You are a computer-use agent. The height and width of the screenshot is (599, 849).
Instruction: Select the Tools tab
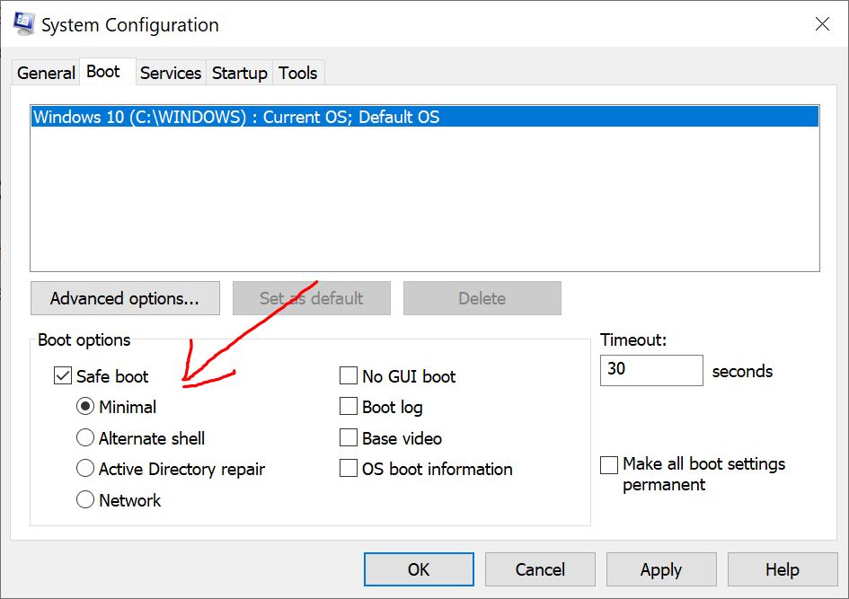(x=297, y=73)
